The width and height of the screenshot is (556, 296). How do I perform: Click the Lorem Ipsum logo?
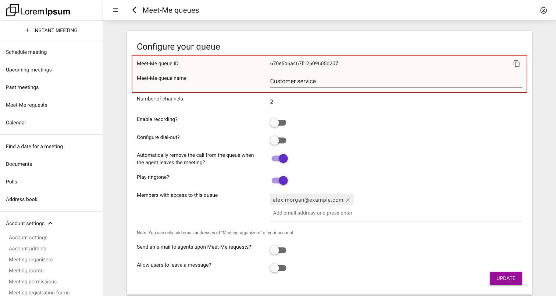point(38,10)
